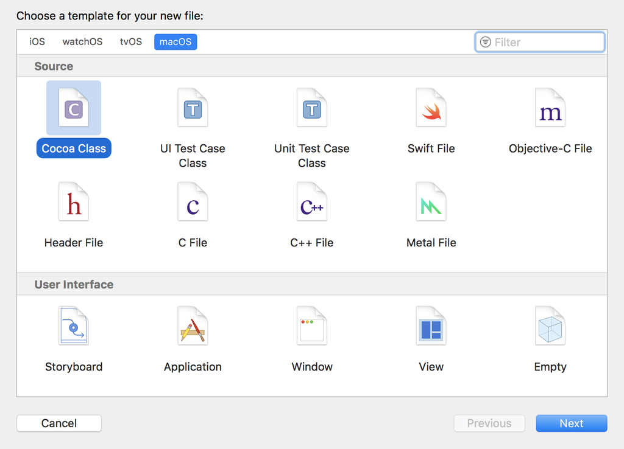
Task: Select the Cocoa Class template icon
Action: [x=74, y=108]
